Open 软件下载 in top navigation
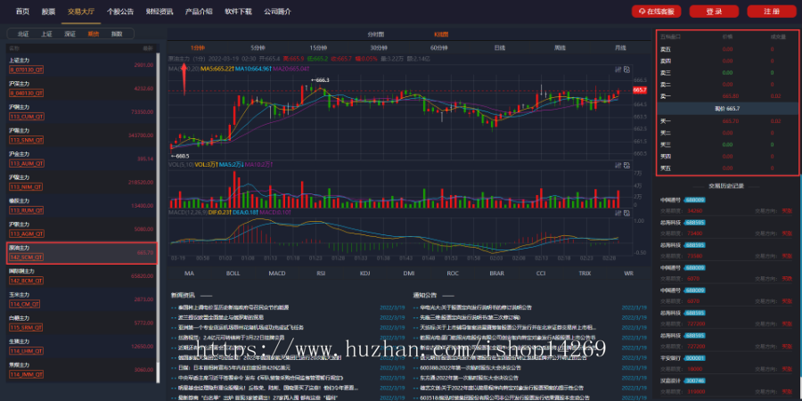802x401 pixels. click(x=238, y=12)
